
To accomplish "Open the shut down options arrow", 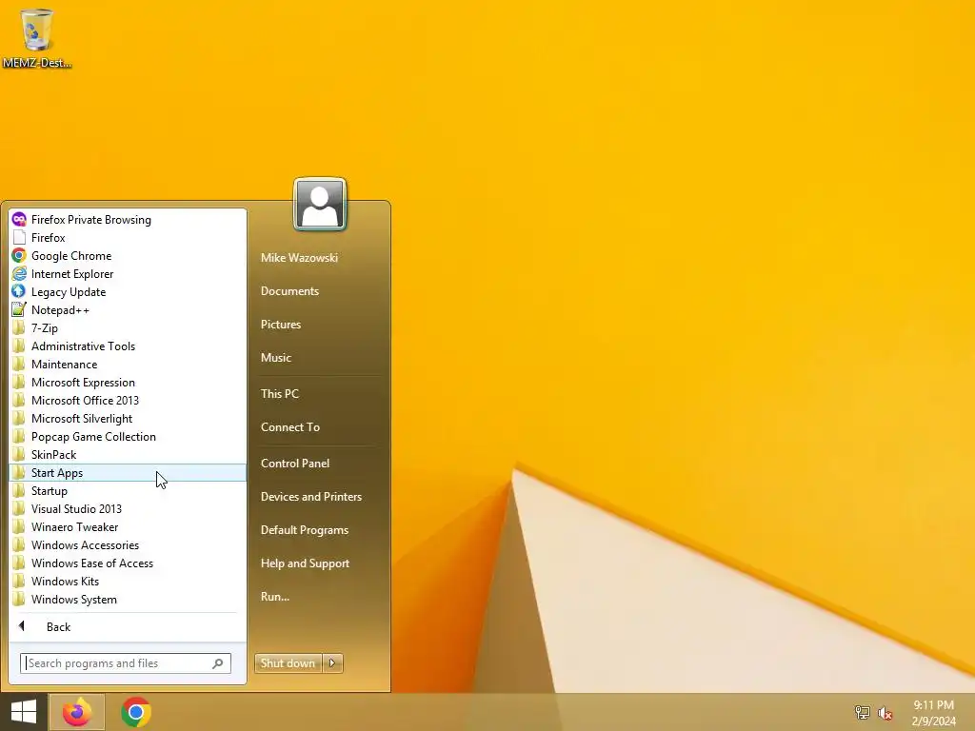I will (x=332, y=663).
